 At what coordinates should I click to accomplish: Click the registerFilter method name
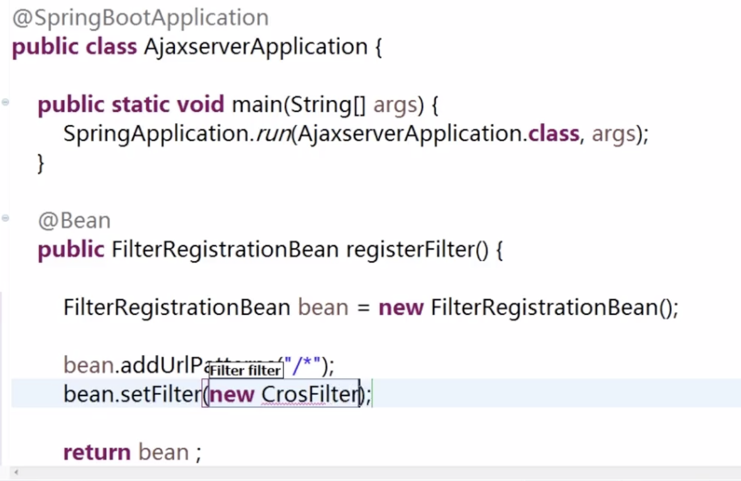coord(409,250)
